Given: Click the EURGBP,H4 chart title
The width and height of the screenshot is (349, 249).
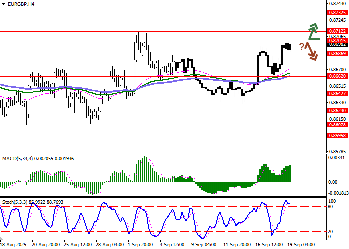Looking at the screenshot, I should (18, 4).
